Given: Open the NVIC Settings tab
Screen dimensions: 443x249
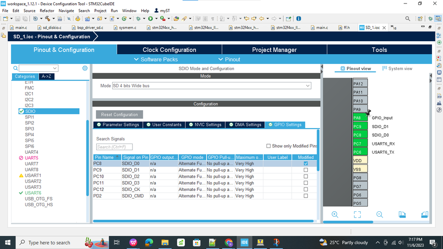Looking at the screenshot, I should click(x=205, y=124).
